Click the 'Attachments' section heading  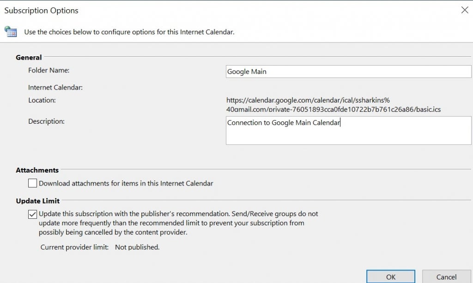[x=37, y=170]
